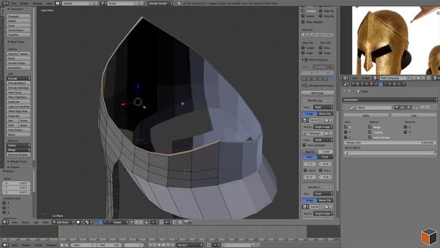This screenshot has height=248, width=440.
Task: Enable Mirror axis Z checkbox
Action: click(x=345, y=137)
